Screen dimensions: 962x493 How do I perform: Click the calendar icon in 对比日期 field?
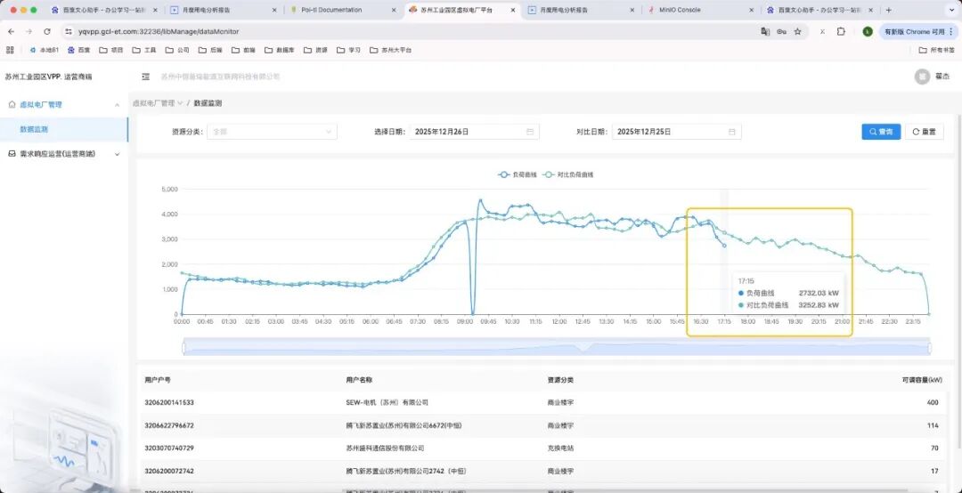coord(732,132)
